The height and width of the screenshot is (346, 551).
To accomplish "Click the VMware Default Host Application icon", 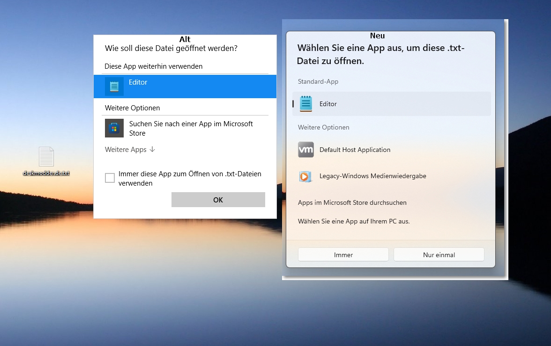I will point(305,150).
